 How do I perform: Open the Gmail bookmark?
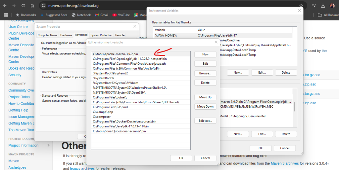tap(102, 15)
